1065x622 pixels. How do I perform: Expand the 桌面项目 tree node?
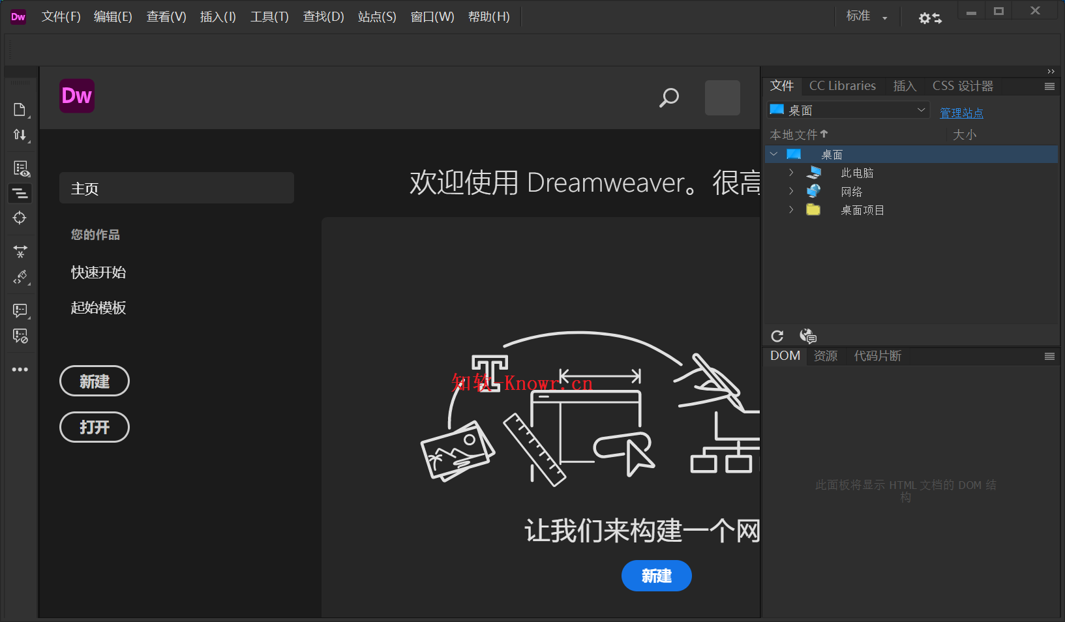(x=791, y=209)
